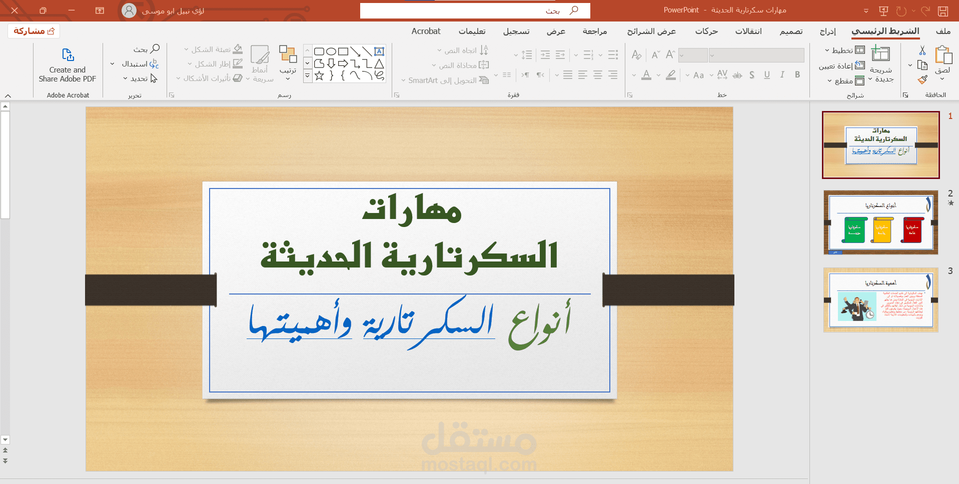Screen dimensions: 959x484
Task: Click بحث find with magnifier
Action: tap(147, 49)
